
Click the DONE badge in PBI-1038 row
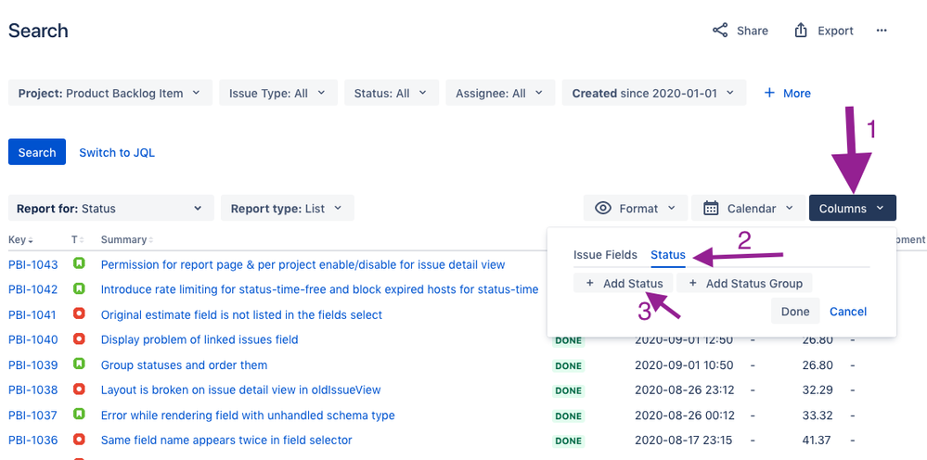(x=568, y=391)
